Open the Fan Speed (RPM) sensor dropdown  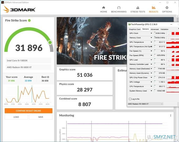pos(151,55)
